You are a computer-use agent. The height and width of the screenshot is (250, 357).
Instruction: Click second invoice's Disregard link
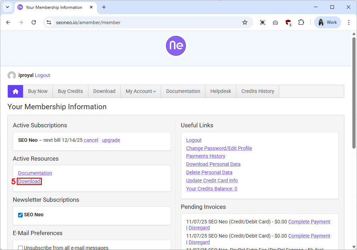click(x=199, y=242)
